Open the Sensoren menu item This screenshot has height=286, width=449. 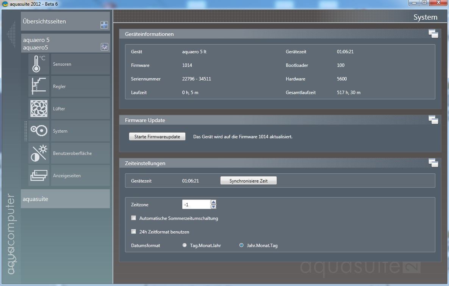pos(80,64)
